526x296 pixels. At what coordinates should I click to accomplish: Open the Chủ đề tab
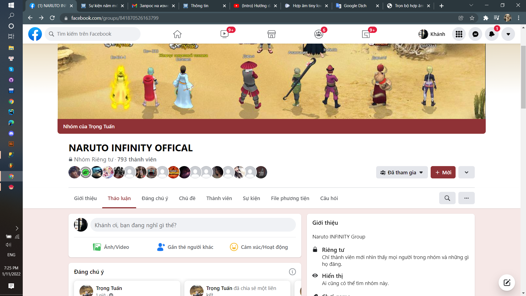pos(187,198)
